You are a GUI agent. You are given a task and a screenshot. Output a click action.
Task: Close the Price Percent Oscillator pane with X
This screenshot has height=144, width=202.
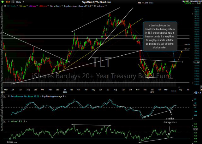(x=5, y=96)
